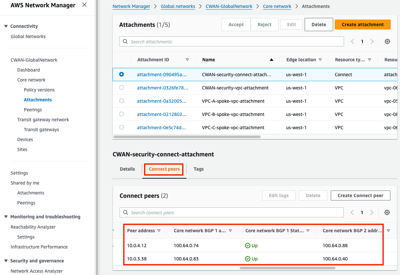Viewport: 400px width, 275px height.
Task: Open connect peers table settings gear
Action: pos(387,212)
